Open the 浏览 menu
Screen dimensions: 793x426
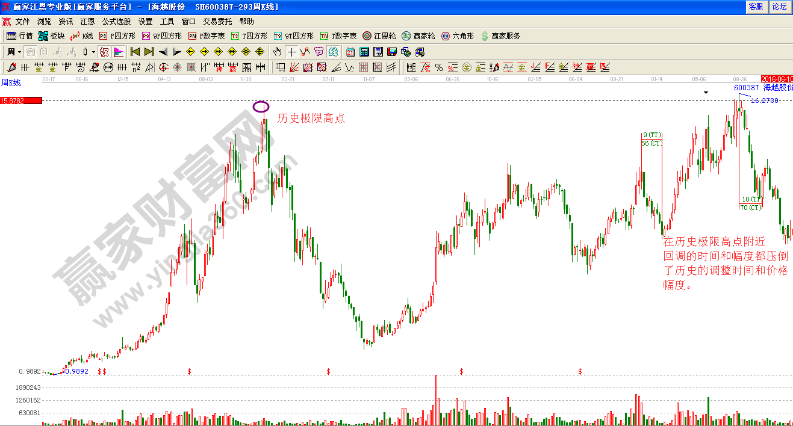coord(44,21)
